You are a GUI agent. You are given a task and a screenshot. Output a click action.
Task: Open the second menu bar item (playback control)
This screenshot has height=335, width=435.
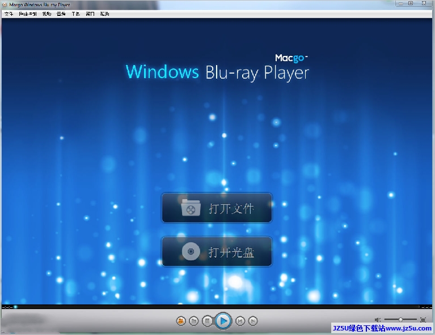[x=27, y=14]
